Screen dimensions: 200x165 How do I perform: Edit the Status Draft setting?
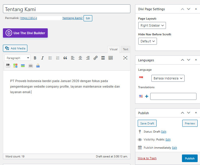[x=164, y=132]
